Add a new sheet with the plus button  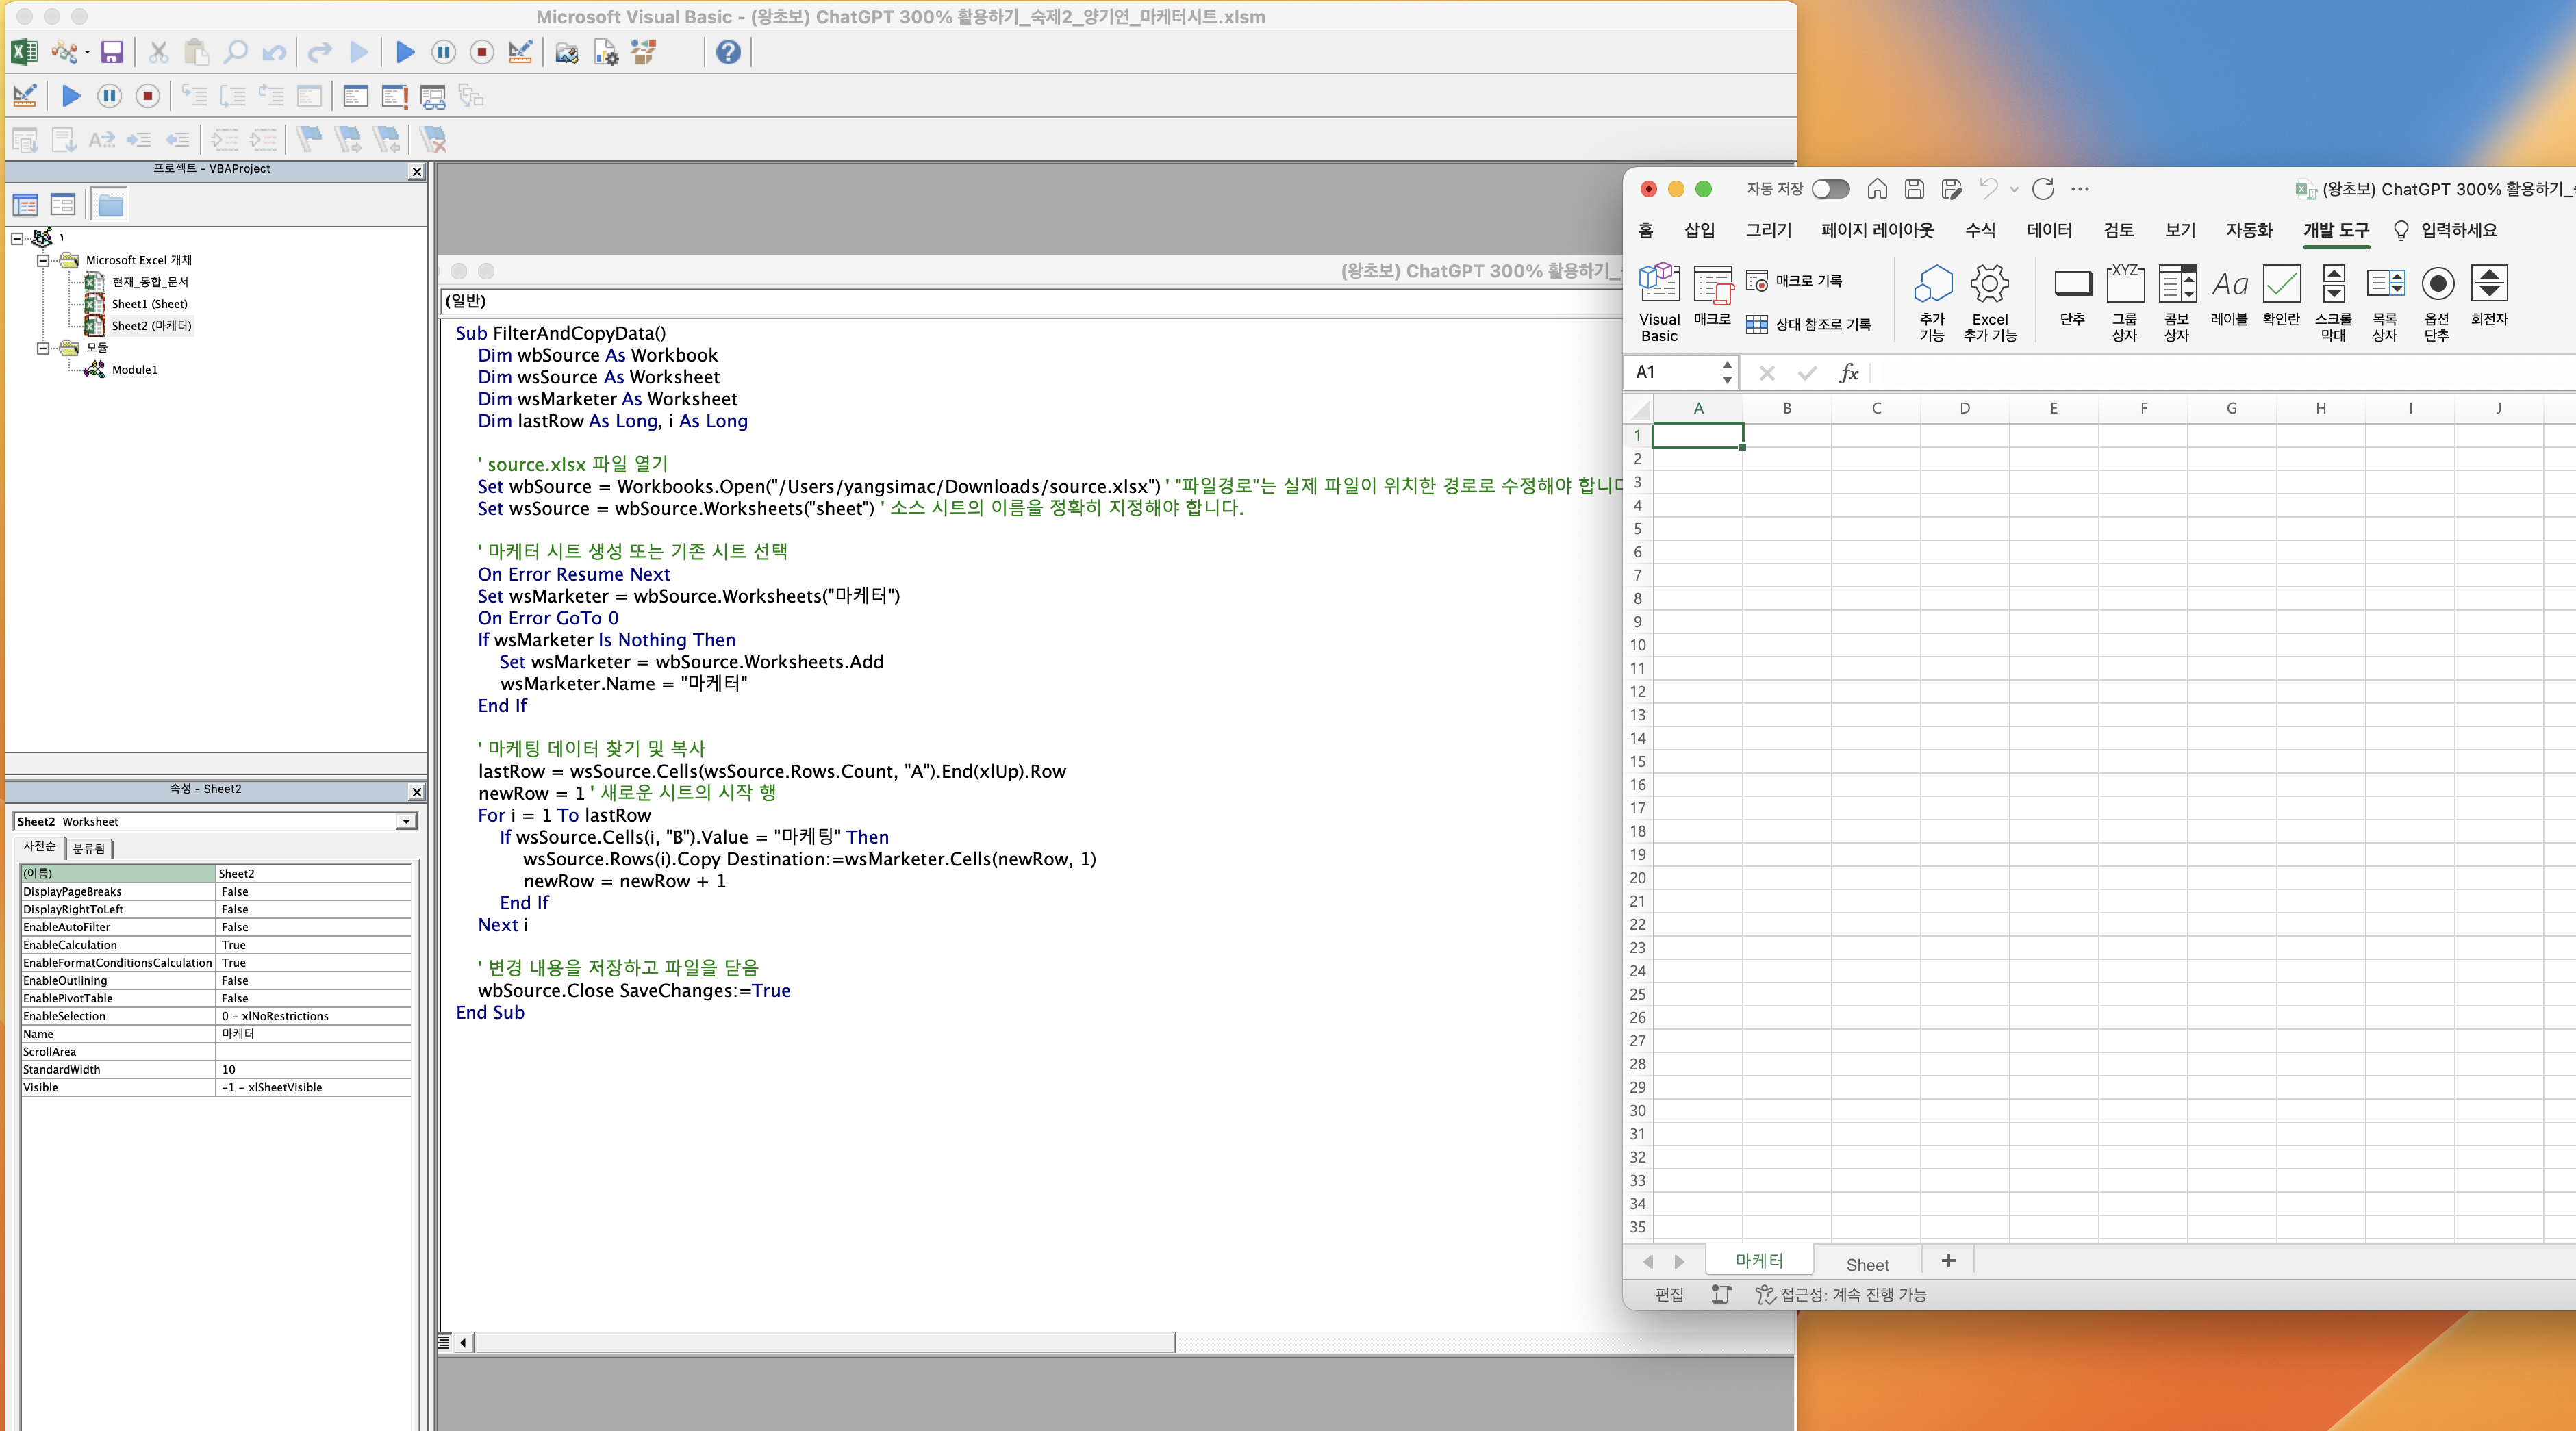pyautogui.click(x=1948, y=1261)
